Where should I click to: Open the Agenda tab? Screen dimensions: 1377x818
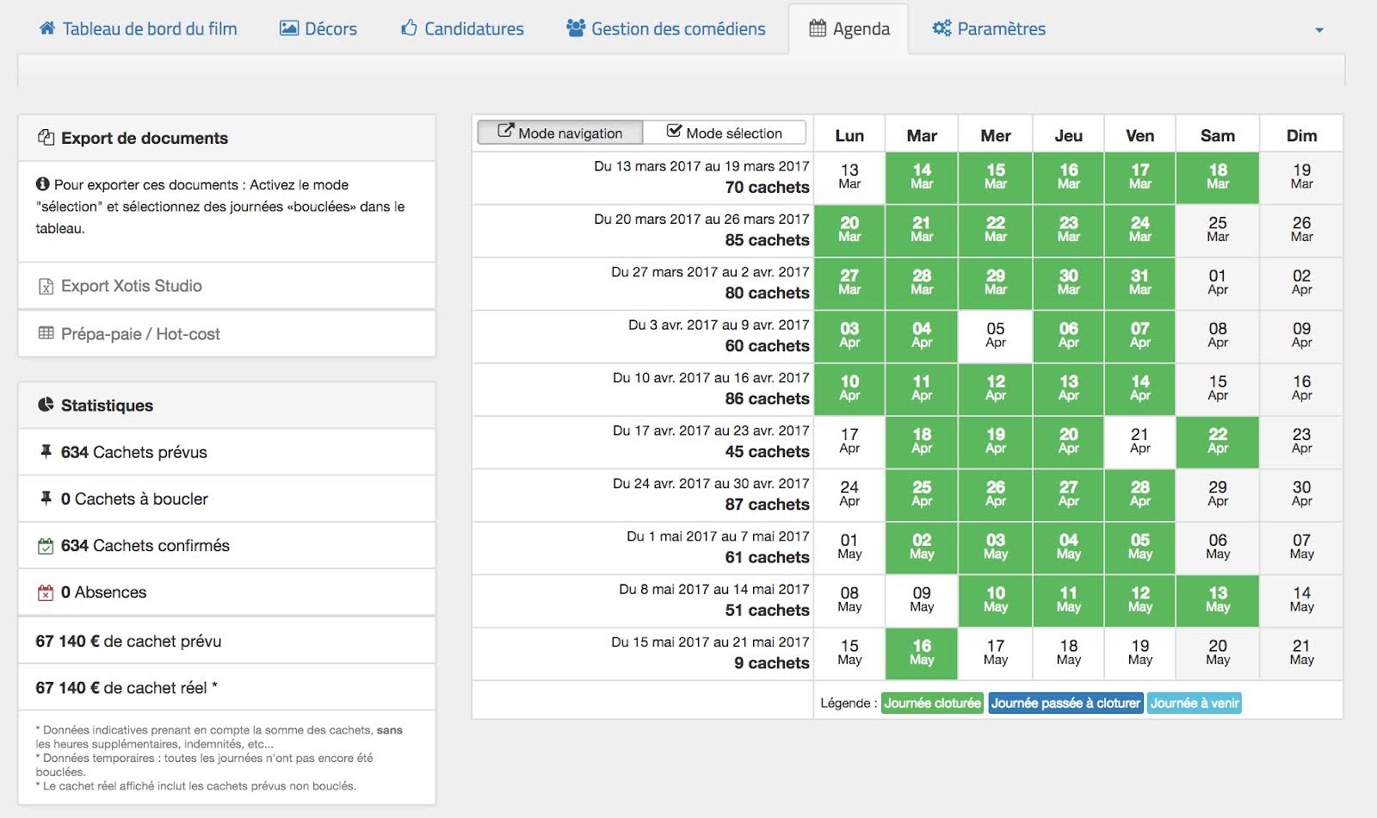point(849,29)
